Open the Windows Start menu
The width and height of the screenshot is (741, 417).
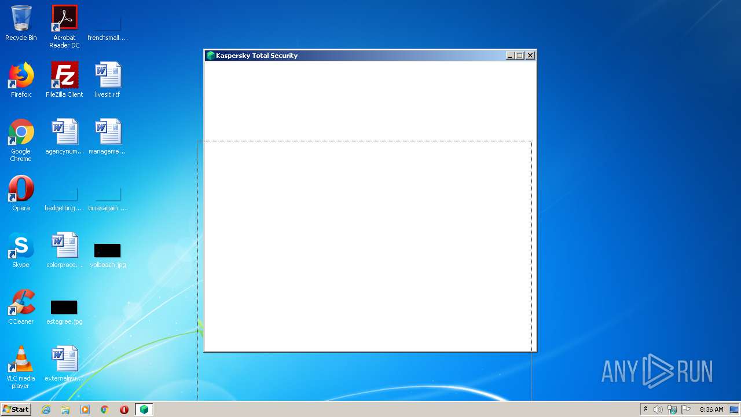[16, 409]
